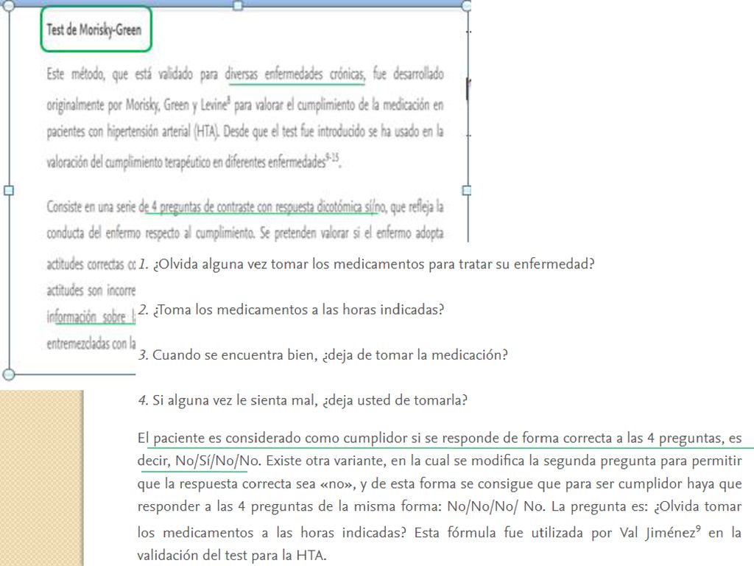This screenshot has height=566, width=754.
Task: Click the line 'que la respuesta correcta sea «no»'
Action: (x=440, y=483)
